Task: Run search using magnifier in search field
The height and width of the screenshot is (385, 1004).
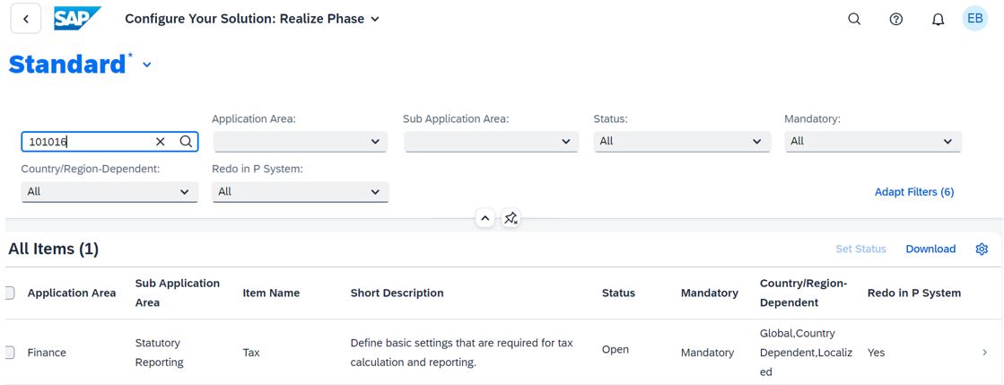Action: pyautogui.click(x=186, y=142)
